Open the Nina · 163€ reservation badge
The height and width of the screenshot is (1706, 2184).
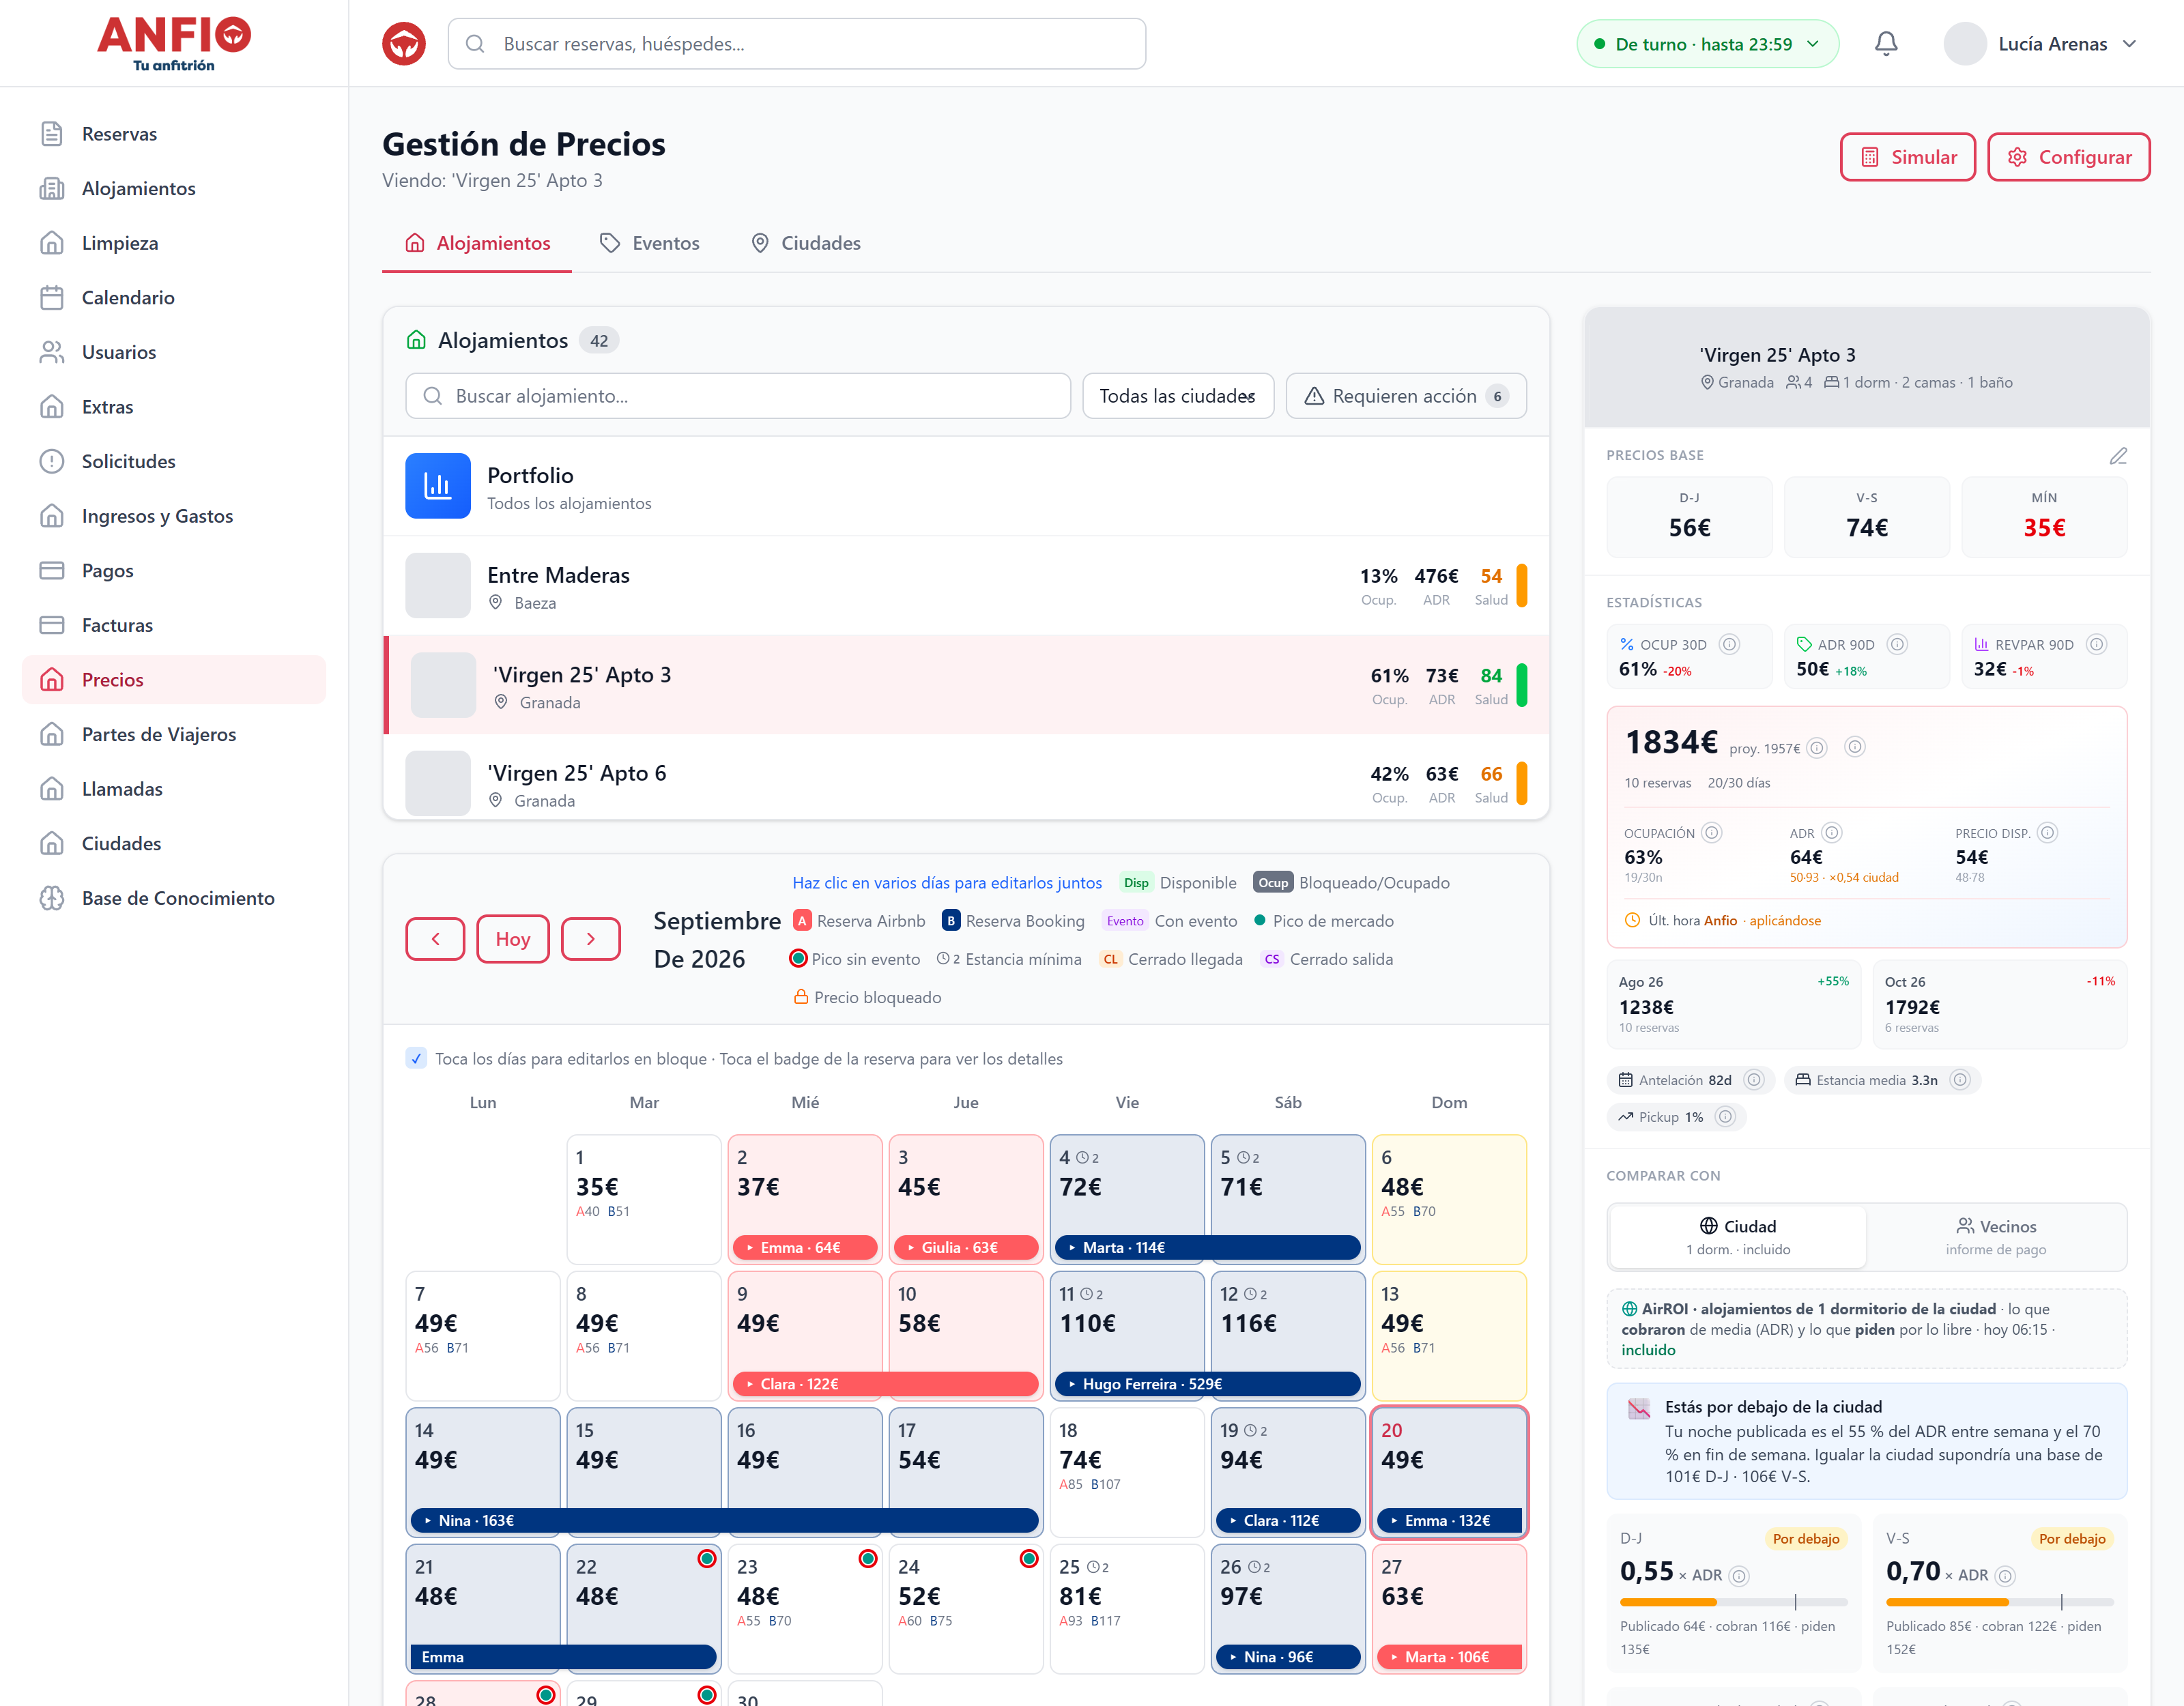pos(724,1521)
